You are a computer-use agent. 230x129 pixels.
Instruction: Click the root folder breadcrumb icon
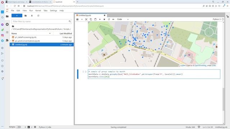(13, 26)
